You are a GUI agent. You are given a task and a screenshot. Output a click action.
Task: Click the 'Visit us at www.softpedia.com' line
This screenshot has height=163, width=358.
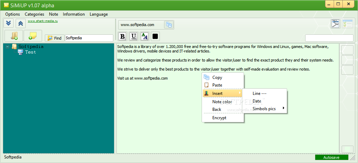point(143,78)
